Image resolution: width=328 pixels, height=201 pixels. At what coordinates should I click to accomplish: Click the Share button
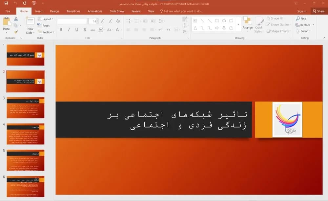[318, 11]
